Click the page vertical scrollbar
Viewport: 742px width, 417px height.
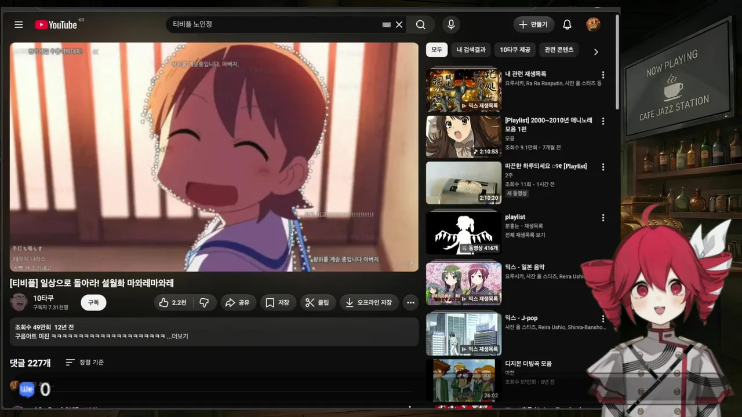click(617, 63)
